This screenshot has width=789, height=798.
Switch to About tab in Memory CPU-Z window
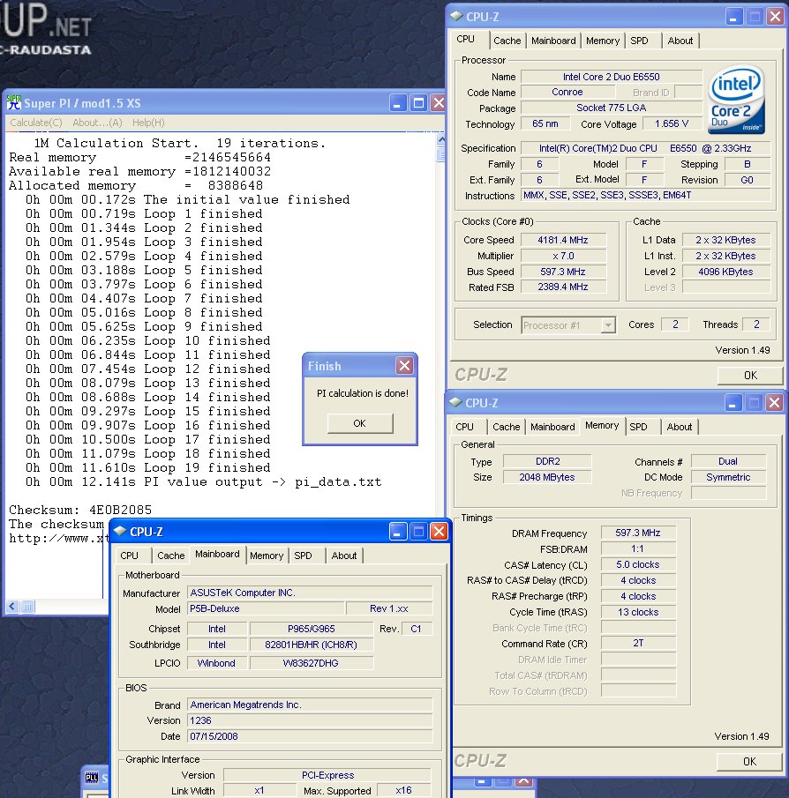(679, 427)
